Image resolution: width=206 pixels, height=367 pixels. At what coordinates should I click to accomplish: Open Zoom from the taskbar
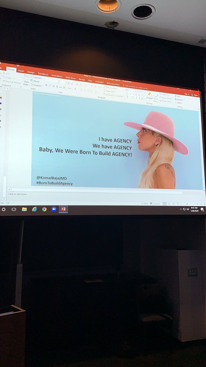[x=54, y=209]
